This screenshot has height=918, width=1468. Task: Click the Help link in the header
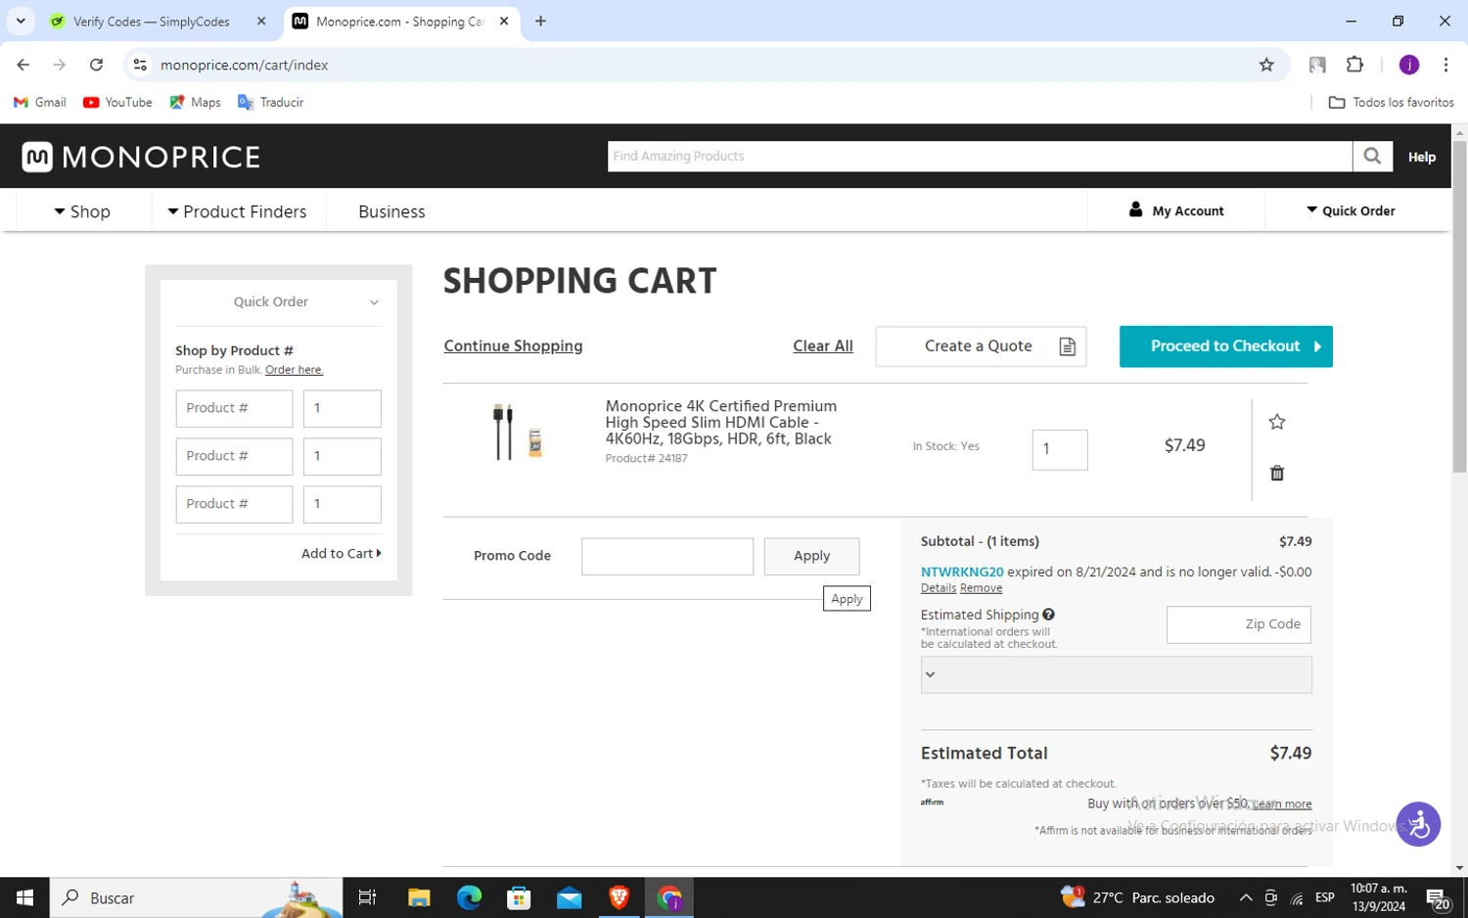pos(1421,157)
